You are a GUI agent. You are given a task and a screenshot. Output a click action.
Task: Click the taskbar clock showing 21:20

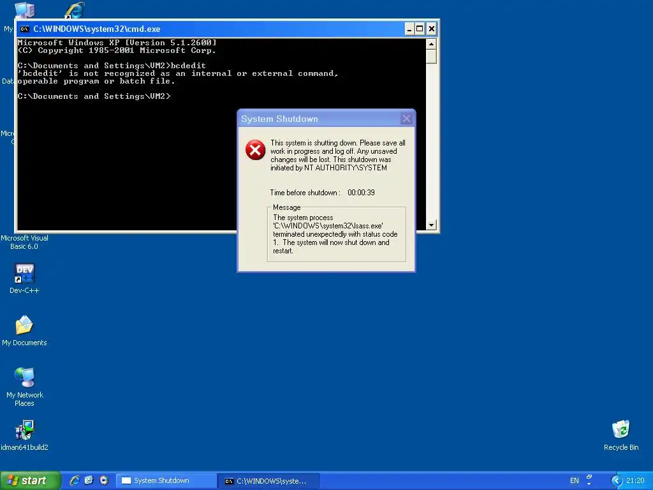[635, 480]
